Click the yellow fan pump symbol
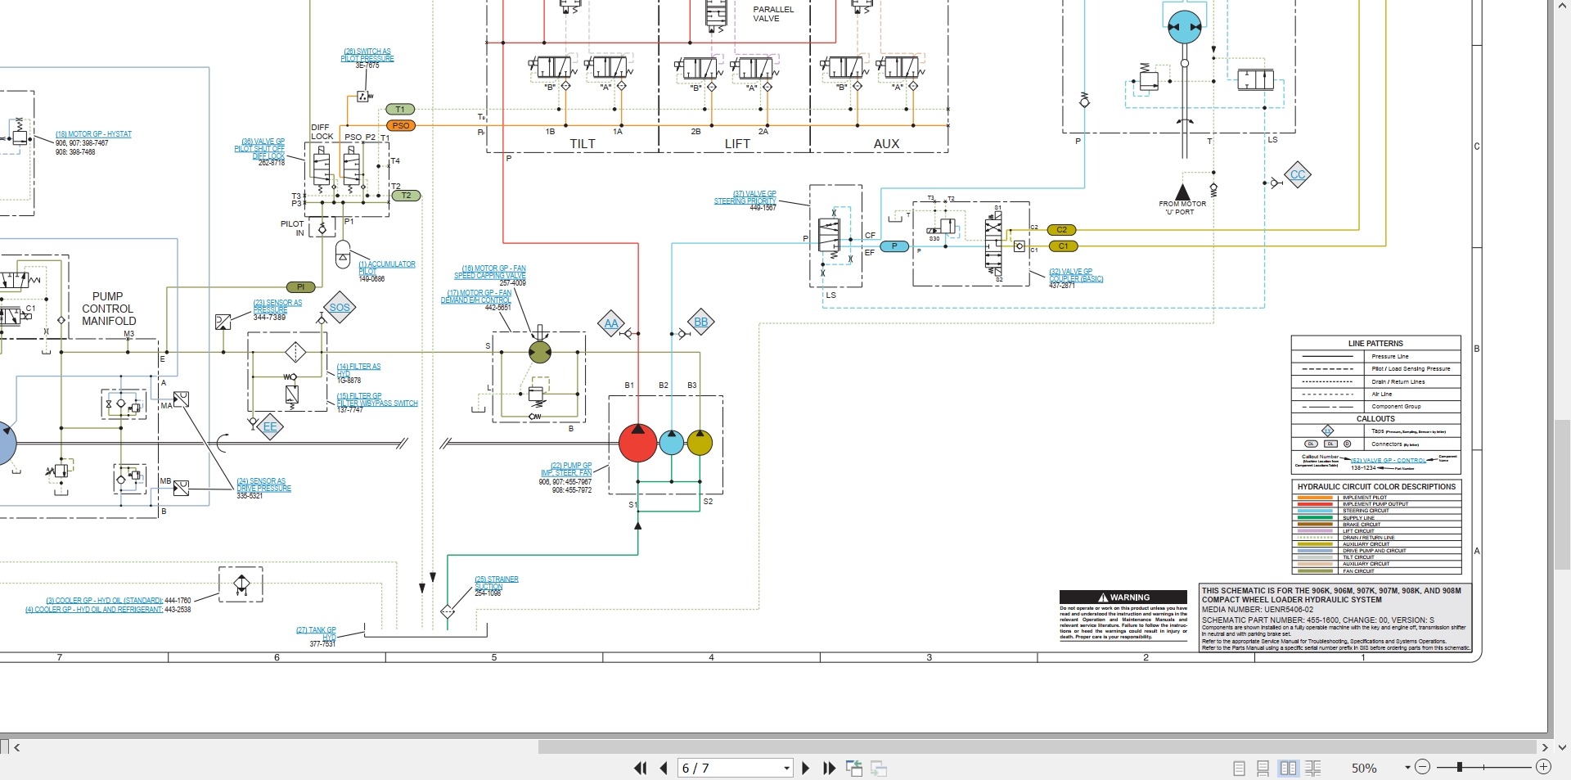The image size is (1571, 780). tap(700, 443)
